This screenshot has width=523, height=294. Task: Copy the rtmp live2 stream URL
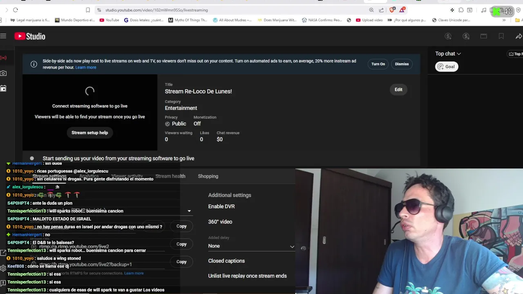point(181,244)
